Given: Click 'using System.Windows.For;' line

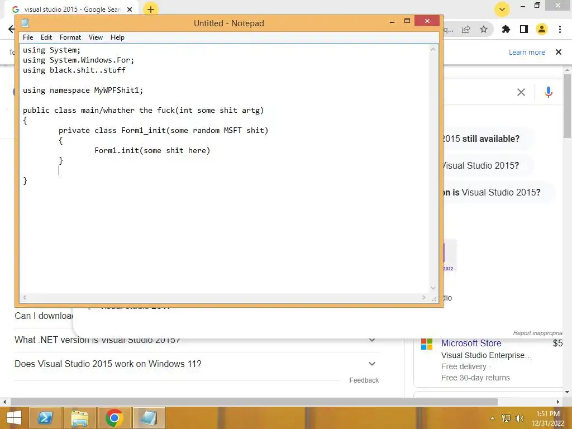Looking at the screenshot, I should point(78,60).
